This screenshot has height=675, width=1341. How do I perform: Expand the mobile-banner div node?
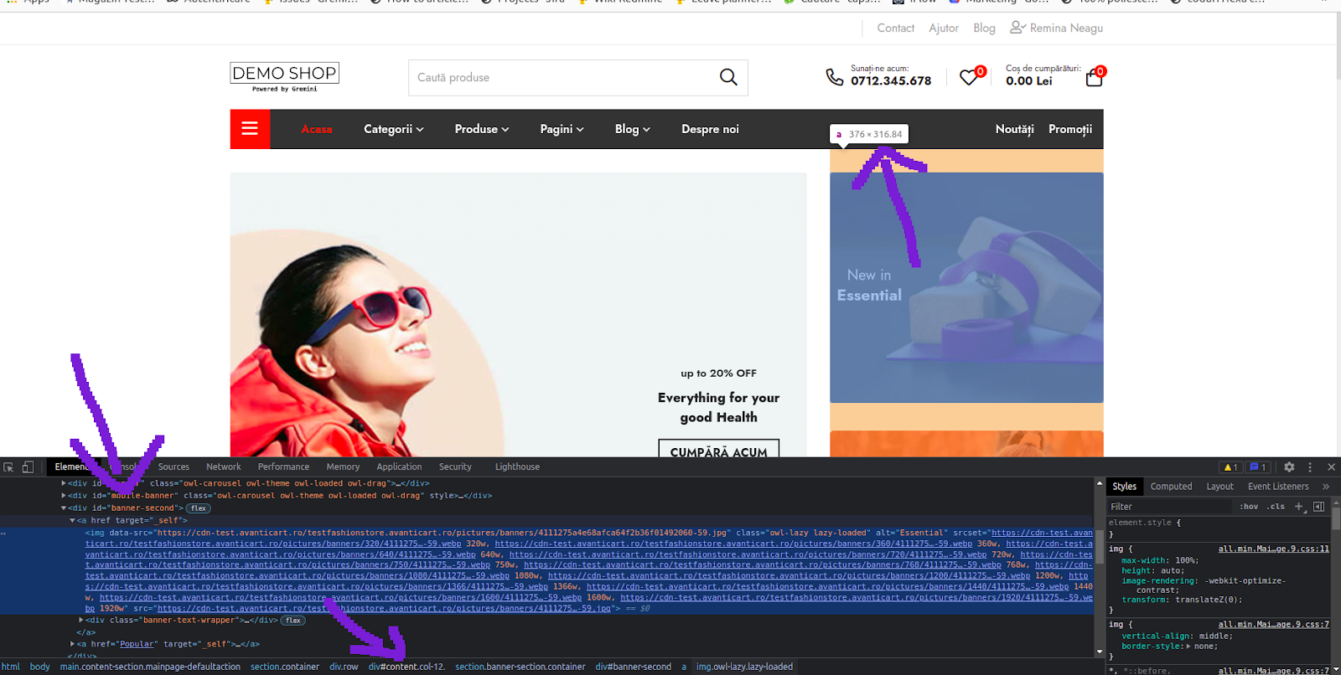click(64, 496)
